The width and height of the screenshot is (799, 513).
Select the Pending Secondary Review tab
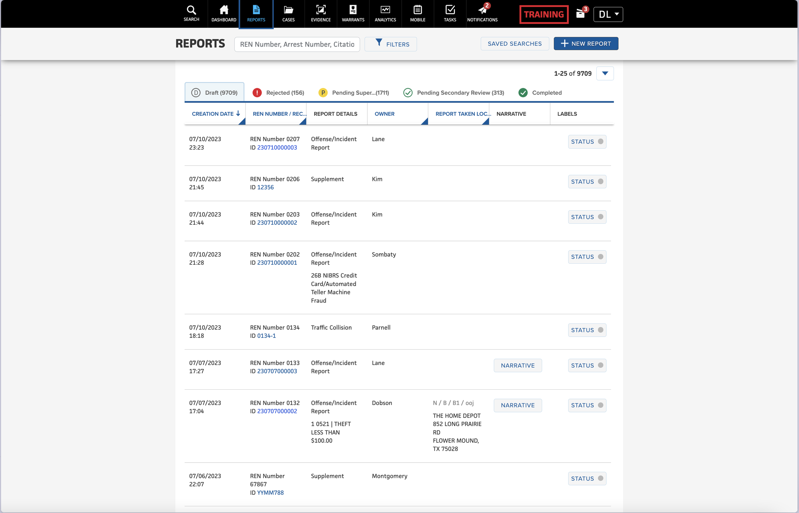[x=454, y=93]
